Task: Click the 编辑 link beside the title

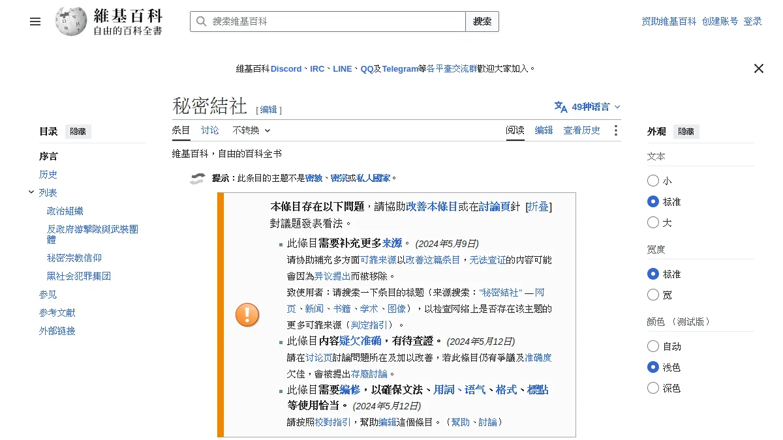Action: point(269,110)
